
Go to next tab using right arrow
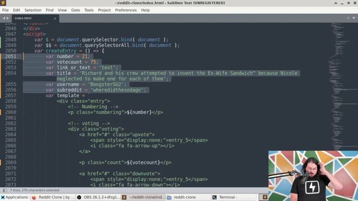pyautogui.click(x=7, y=18)
